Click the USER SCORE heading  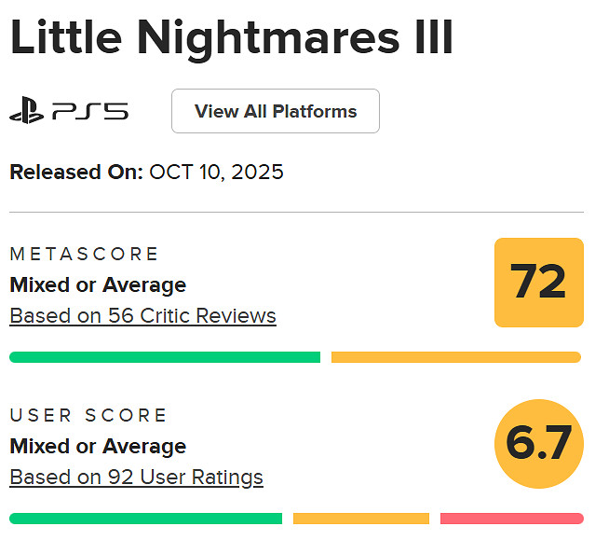88,415
